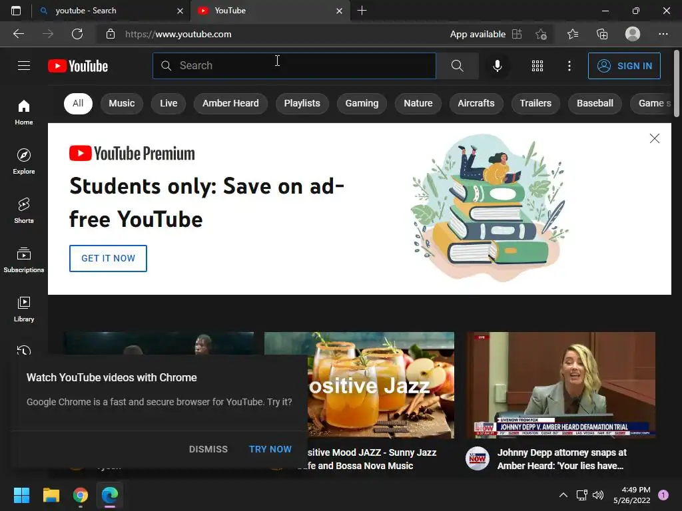Open volume control in system tray
The image size is (682, 511).
[598, 495]
